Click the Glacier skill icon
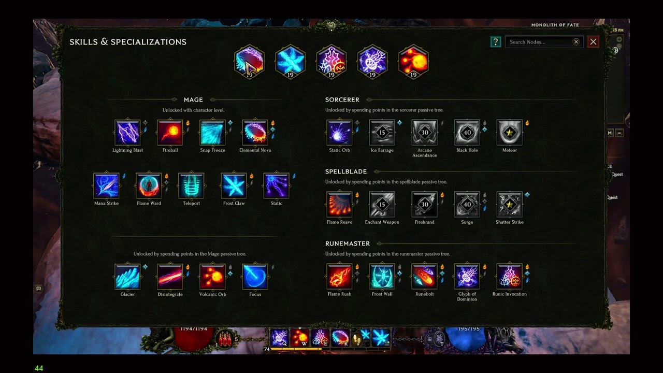663x373 pixels. click(x=127, y=277)
